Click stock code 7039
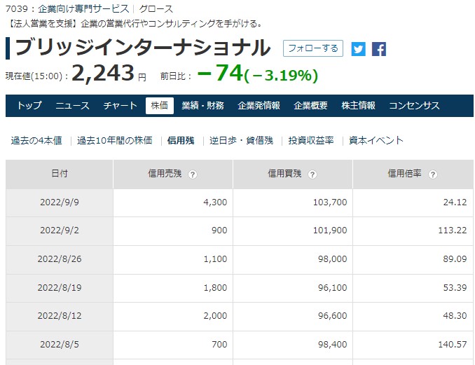This screenshot has height=365, width=475. [17, 9]
